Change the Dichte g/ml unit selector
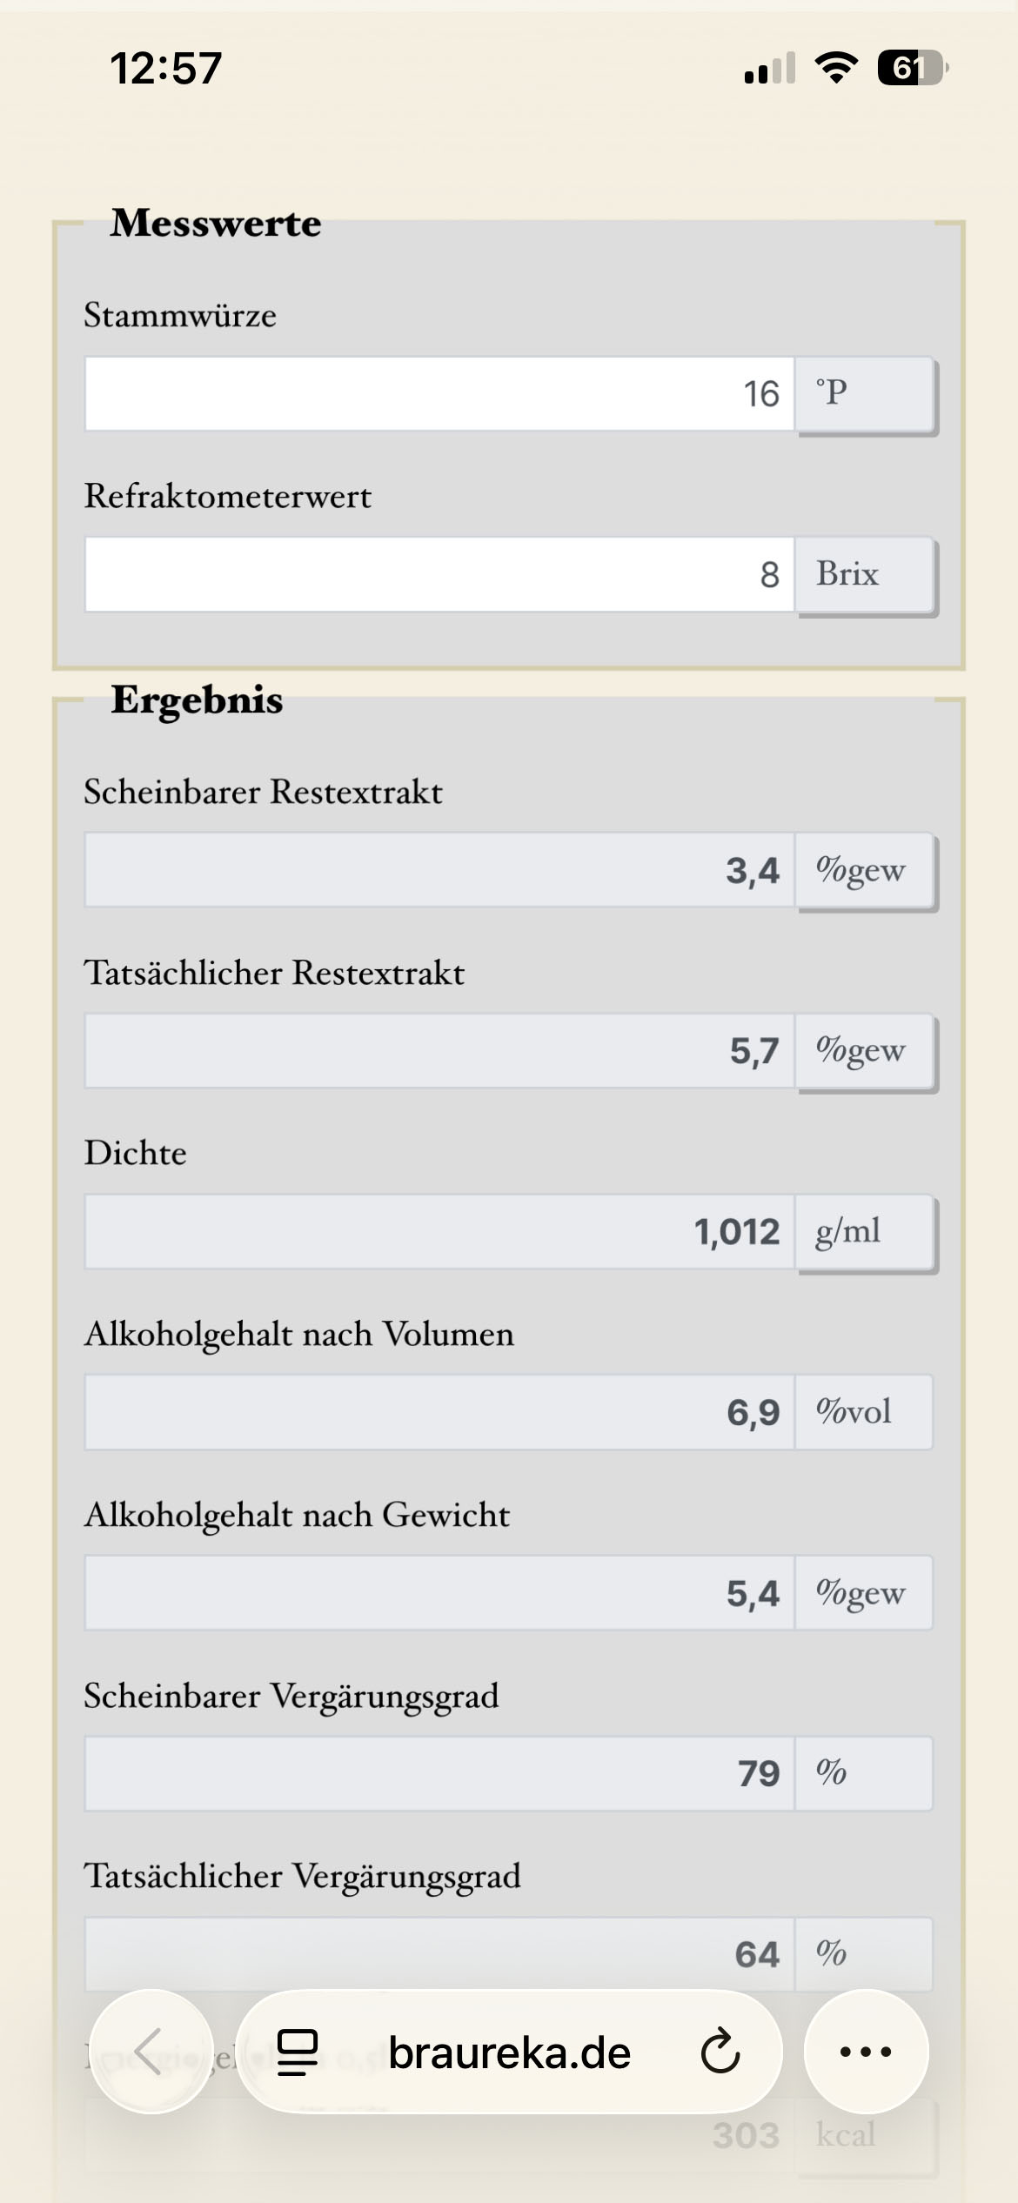Screen dimensions: 1018x2203 click(866, 1232)
